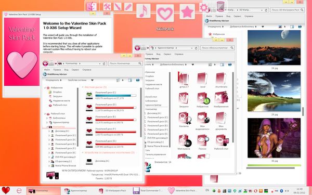Viewport: 312px width, 195px height.
Task: Open the Вид menu in Компьютер window
Action: (66, 70)
